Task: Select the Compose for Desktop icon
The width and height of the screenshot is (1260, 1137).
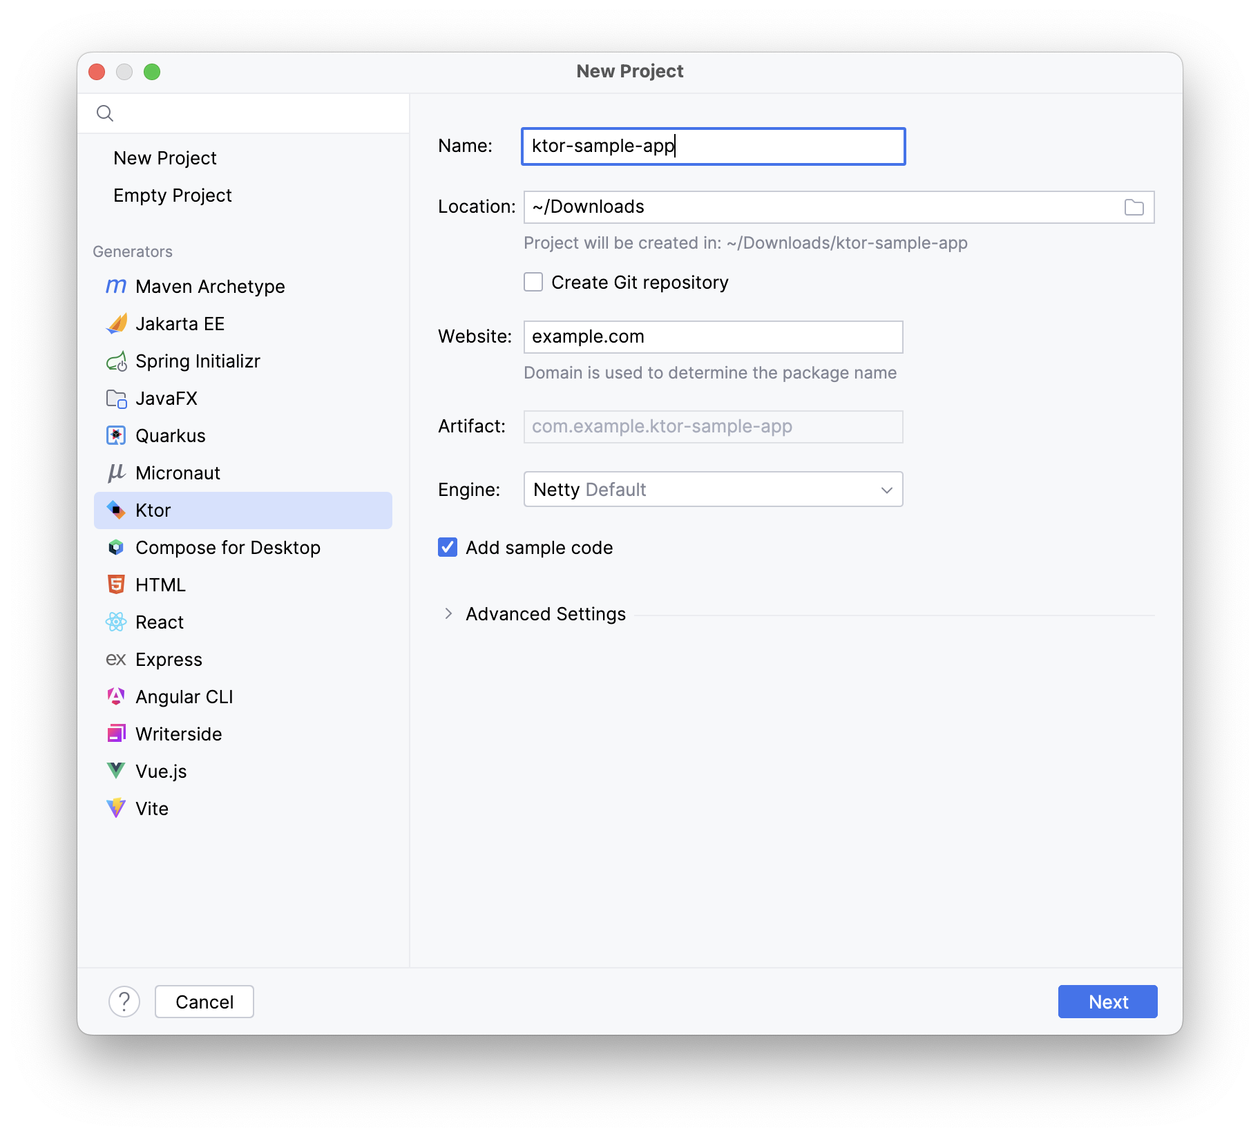Action: pyautogui.click(x=116, y=548)
